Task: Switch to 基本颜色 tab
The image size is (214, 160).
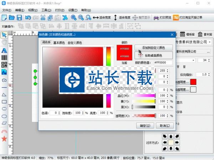Action: coord(59,43)
